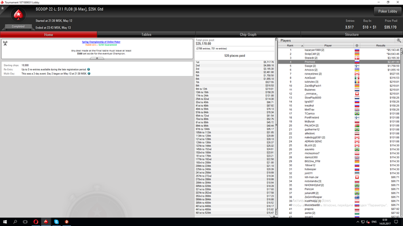Image resolution: width=403 pixels, height=226 pixels.
Task: Select player row Skaledk
Action: (x=339, y=58)
